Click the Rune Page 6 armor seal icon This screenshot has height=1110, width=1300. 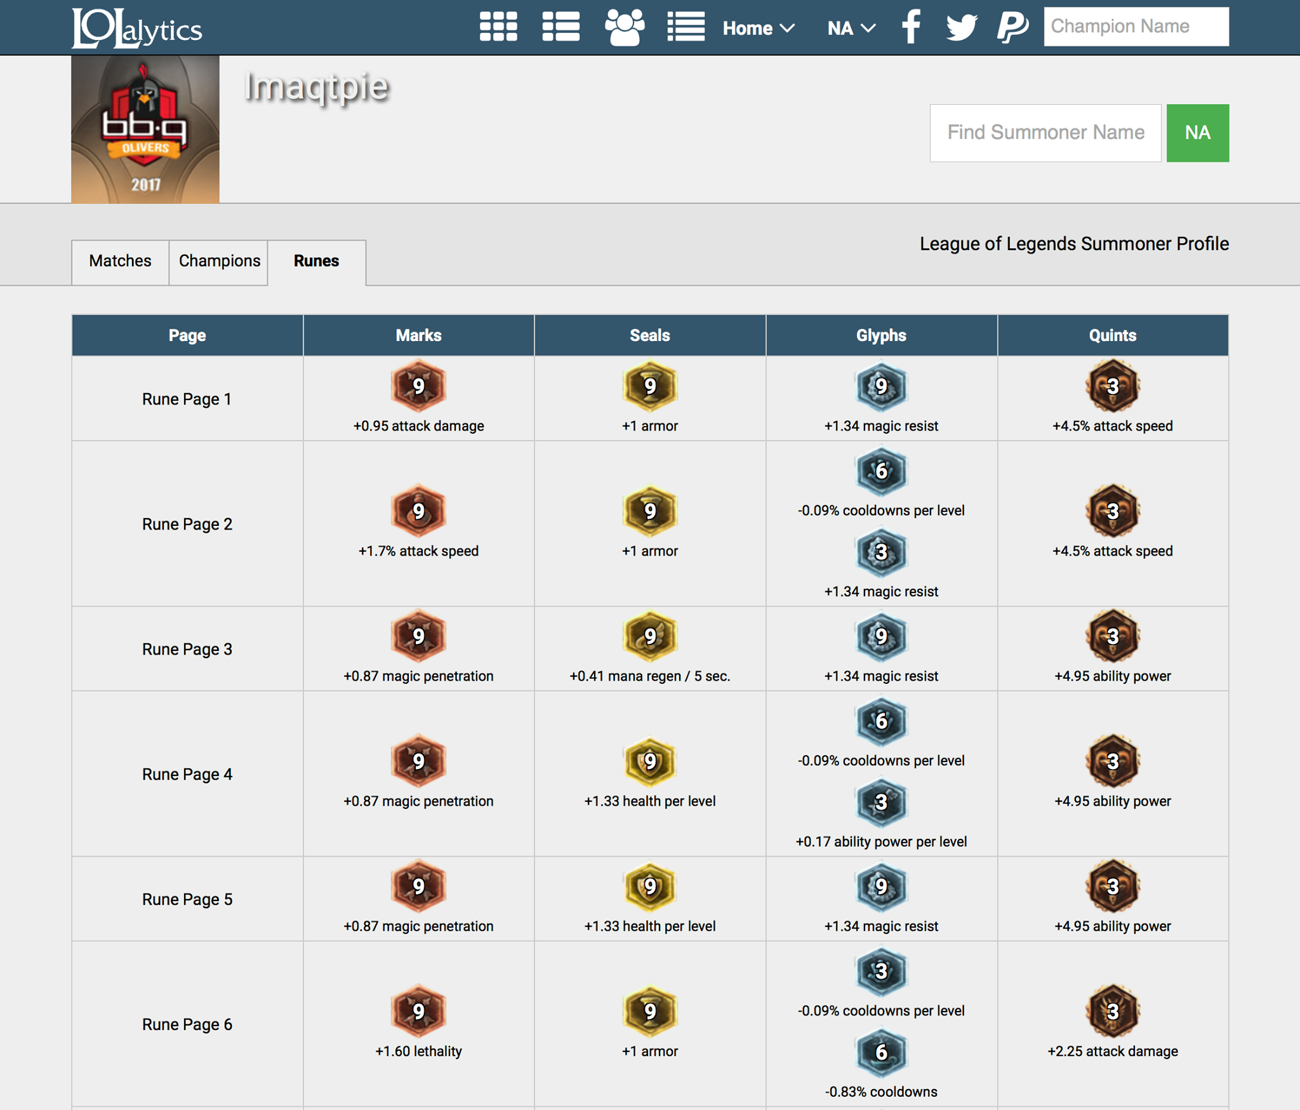(650, 1011)
